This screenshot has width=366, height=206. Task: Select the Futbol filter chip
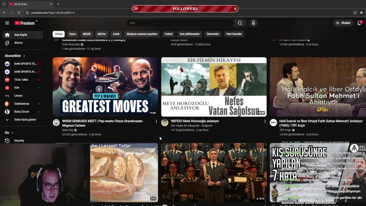[168, 34]
